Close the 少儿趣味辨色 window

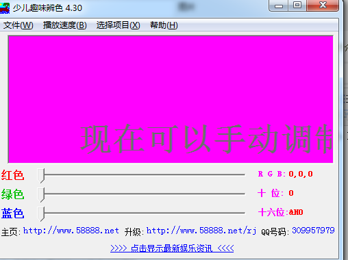(323, 5)
